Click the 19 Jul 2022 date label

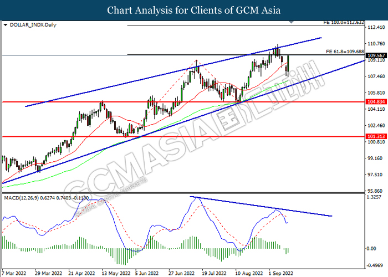tap(214, 273)
